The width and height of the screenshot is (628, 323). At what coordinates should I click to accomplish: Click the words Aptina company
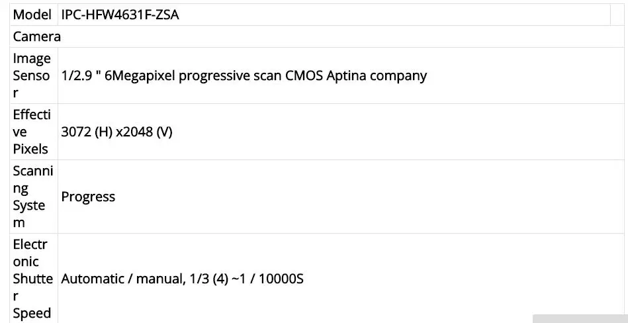(x=377, y=75)
